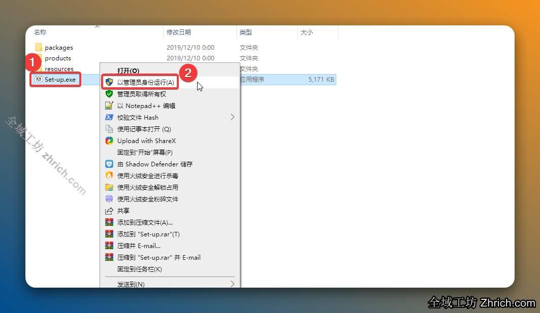Click the 文件夹 type of products
Image resolution: width=540 pixels, height=313 pixels.
(x=248, y=58)
